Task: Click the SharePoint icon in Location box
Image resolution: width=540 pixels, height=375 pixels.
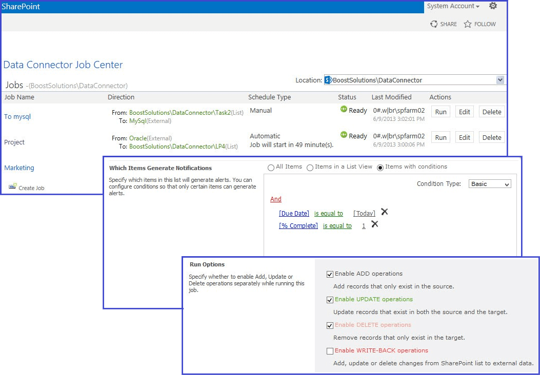Action: pyautogui.click(x=328, y=80)
